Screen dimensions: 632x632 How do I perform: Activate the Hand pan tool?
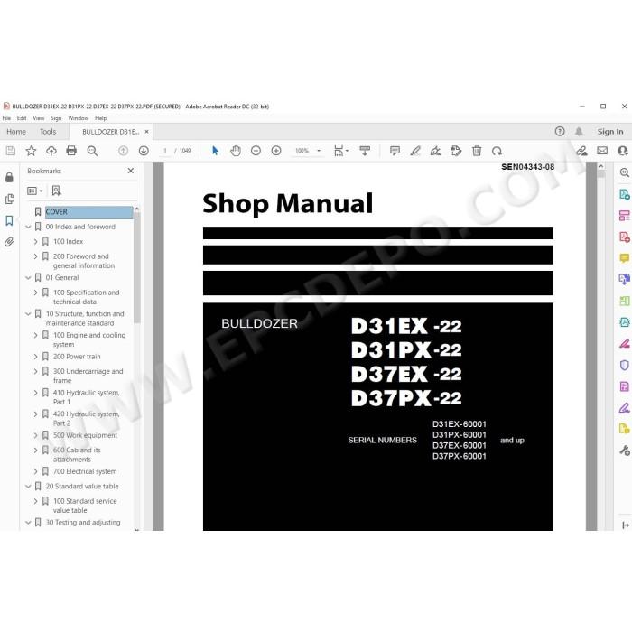pos(236,151)
